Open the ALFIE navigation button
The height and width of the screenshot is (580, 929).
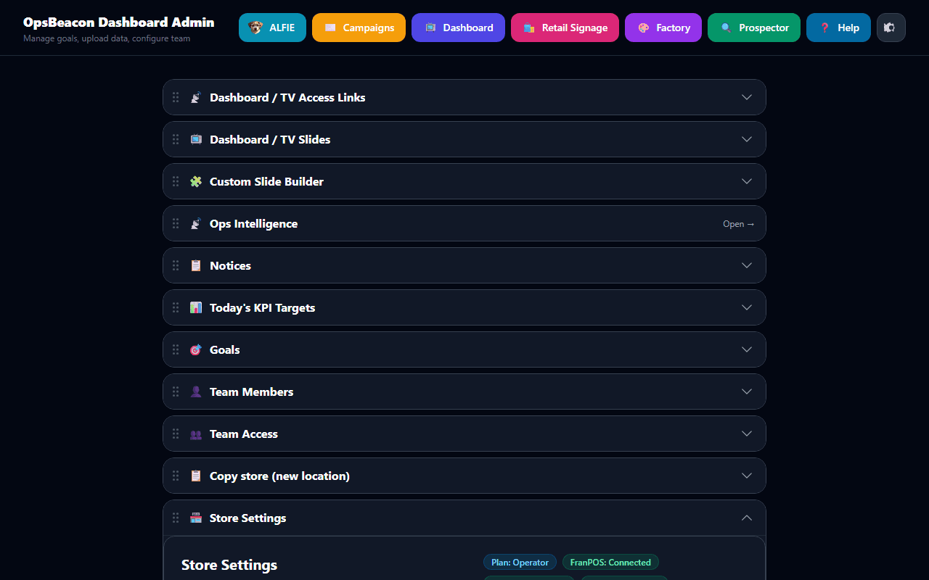(272, 28)
